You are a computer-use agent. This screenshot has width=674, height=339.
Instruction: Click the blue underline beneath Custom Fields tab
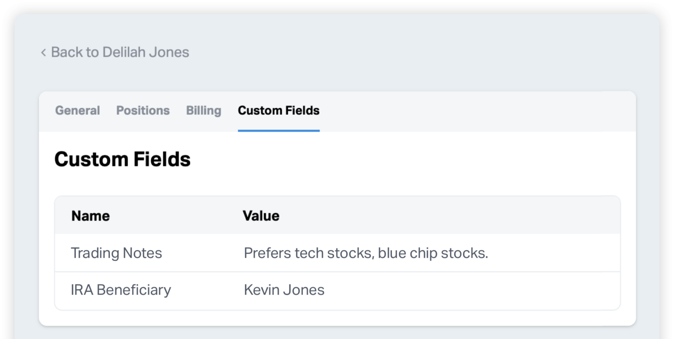pos(279,130)
